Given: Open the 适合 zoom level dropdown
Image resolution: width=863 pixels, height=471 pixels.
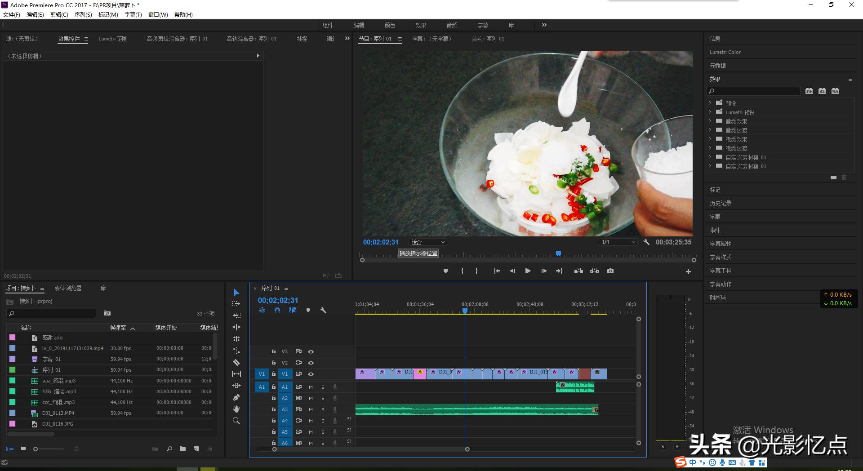Looking at the screenshot, I should (427, 242).
